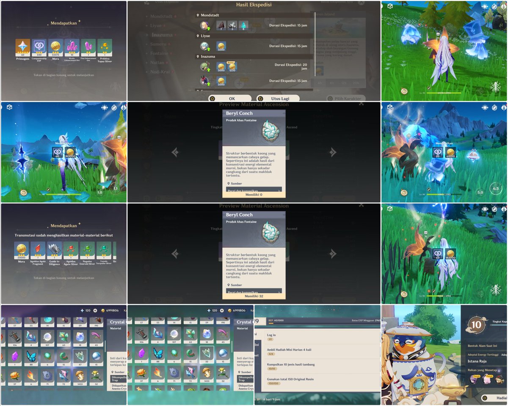Select the Primogem reward icon showing 60
508x406 pixels.
pos(23,48)
